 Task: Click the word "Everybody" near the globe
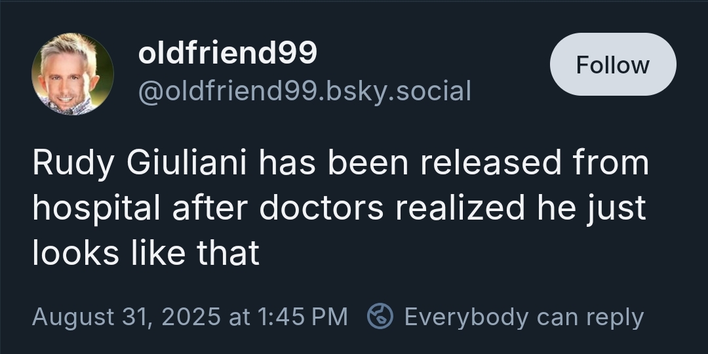(x=467, y=317)
